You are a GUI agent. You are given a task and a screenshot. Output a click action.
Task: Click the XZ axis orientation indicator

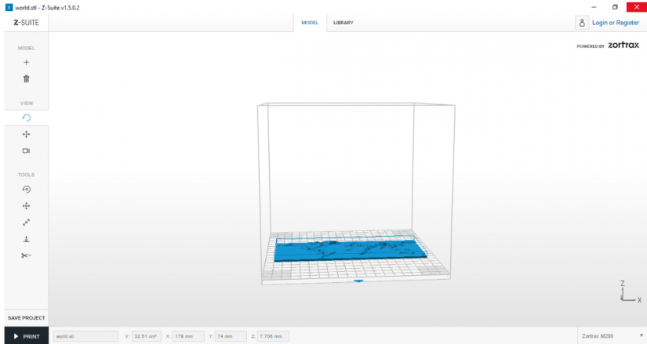[x=631, y=291]
